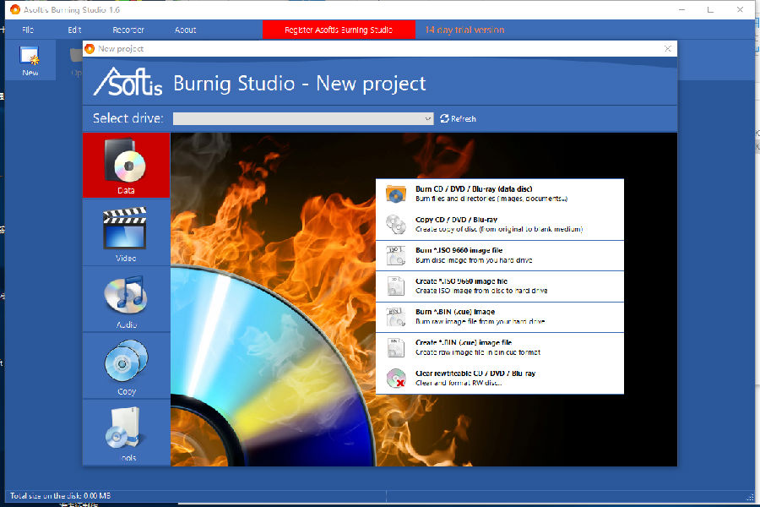Open the Tools category icon
This screenshot has width=760, height=507.
point(126,431)
